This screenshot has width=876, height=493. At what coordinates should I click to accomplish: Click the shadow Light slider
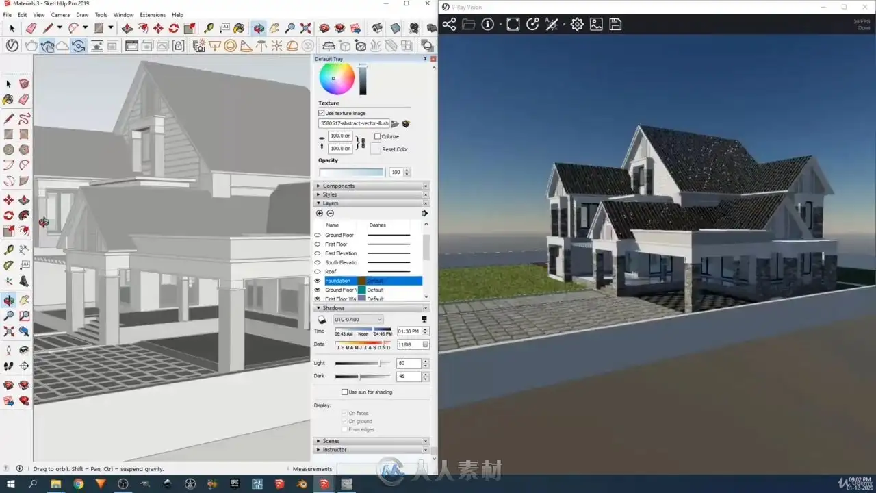point(362,363)
